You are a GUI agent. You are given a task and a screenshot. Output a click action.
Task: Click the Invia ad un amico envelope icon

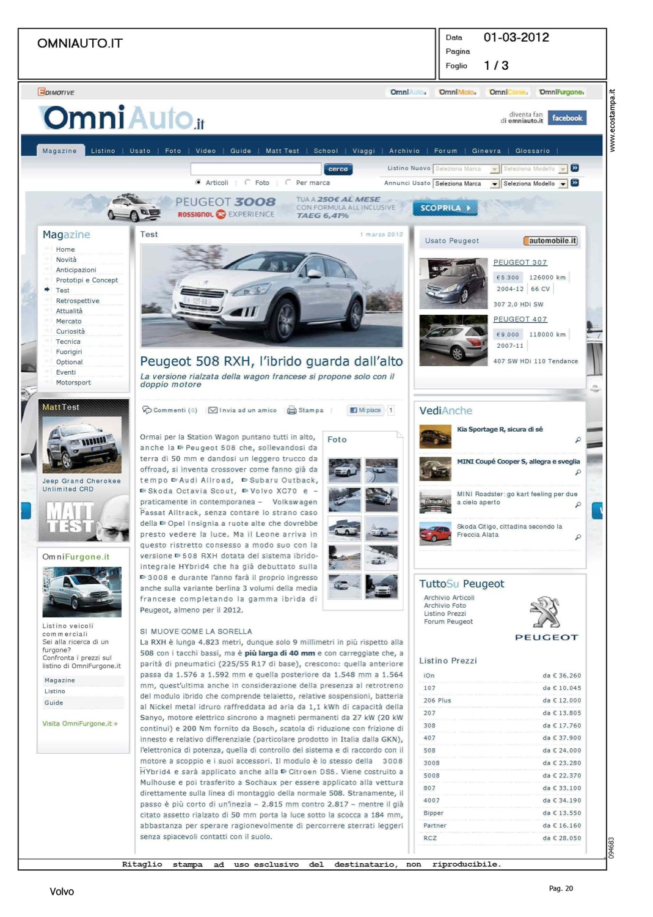point(213,410)
